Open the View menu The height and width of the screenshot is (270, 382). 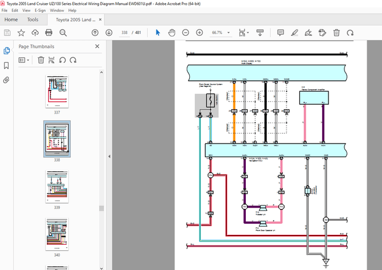[x=26, y=10]
